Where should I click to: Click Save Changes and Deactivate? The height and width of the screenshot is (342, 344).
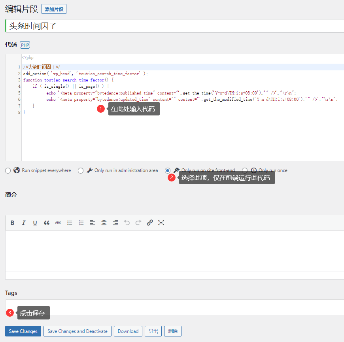click(x=77, y=331)
